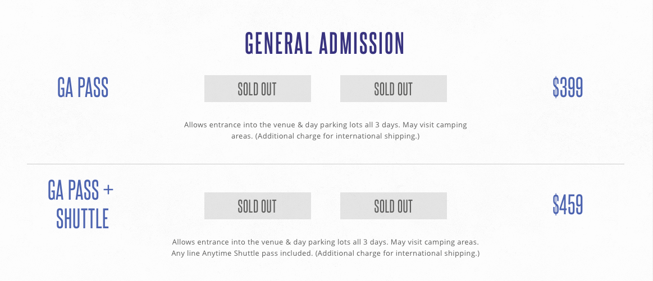Select the $459 price
Screen dimensions: 653x281
[568, 205]
